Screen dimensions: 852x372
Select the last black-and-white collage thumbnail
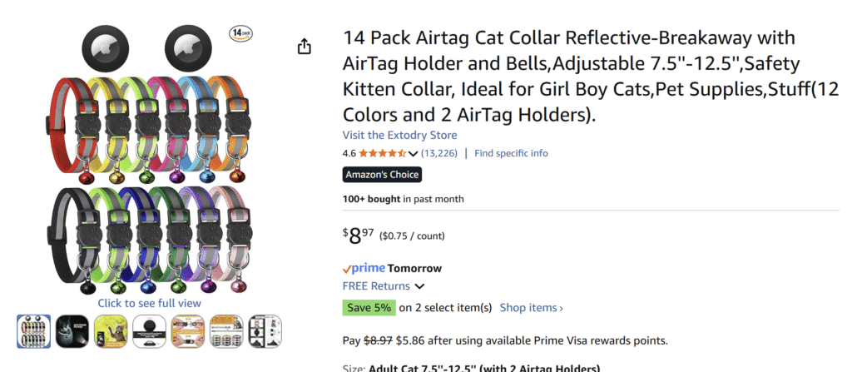265,331
